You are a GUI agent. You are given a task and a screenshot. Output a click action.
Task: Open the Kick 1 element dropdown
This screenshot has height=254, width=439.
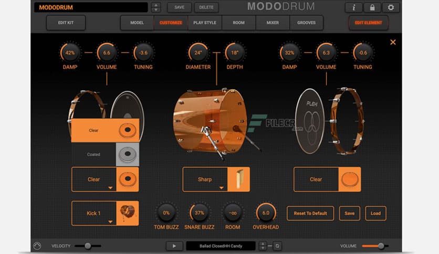[x=94, y=213]
